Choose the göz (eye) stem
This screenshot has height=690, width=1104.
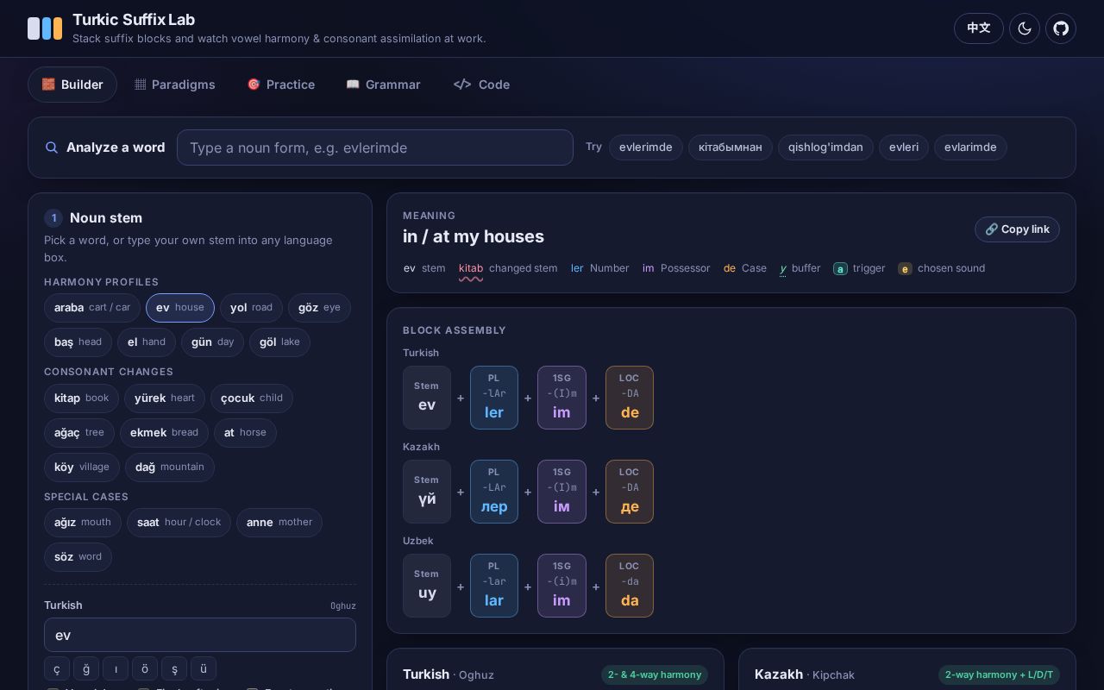pyautogui.click(x=319, y=308)
